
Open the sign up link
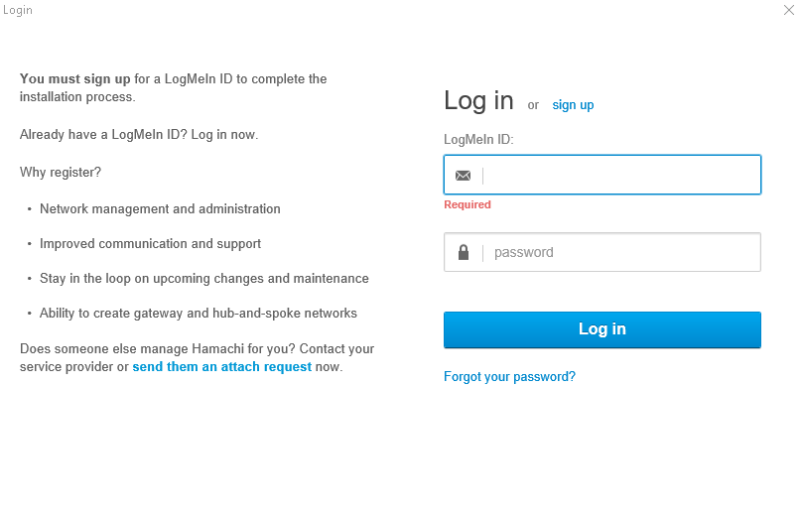pos(573,105)
